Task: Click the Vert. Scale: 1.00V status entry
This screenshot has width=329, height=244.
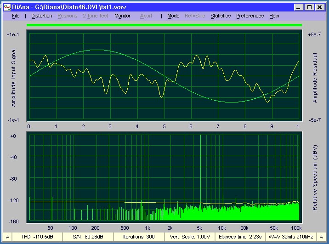Action: tap(190, 237)
